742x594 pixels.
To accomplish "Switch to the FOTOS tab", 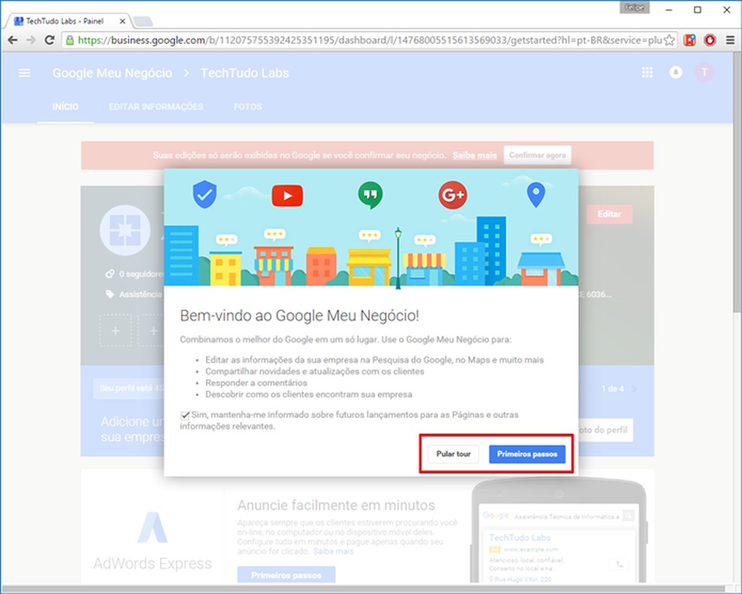I will [247, 107].
